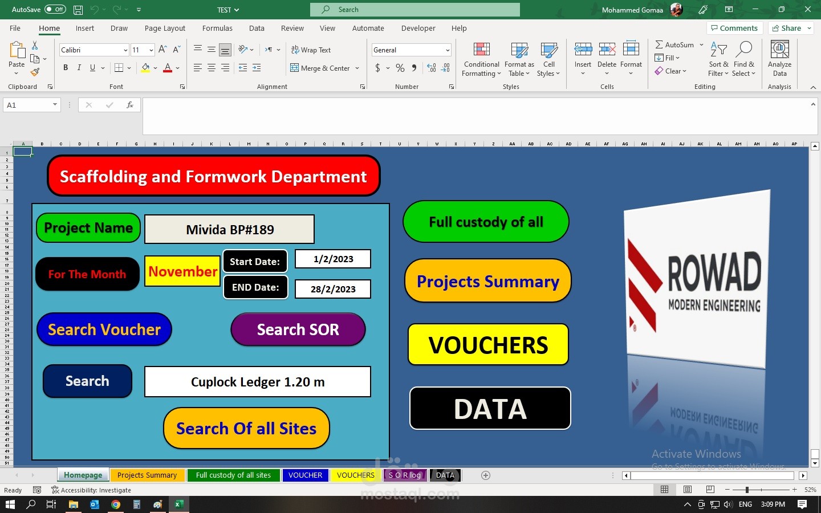Click the Orientation text angle icon
The height and width of the screenshot is (513, 821).
pyautogui.click(x=243, y=50)
